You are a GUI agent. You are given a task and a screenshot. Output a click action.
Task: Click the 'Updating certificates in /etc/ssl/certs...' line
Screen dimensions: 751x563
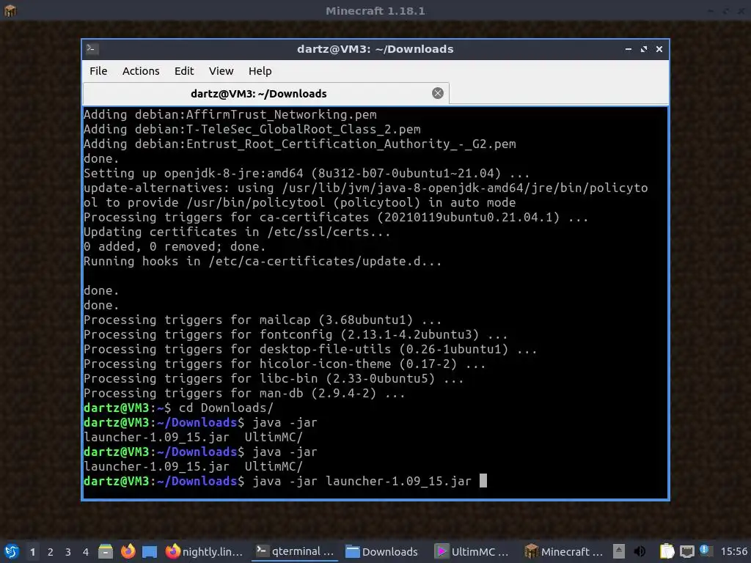point(237,232)
